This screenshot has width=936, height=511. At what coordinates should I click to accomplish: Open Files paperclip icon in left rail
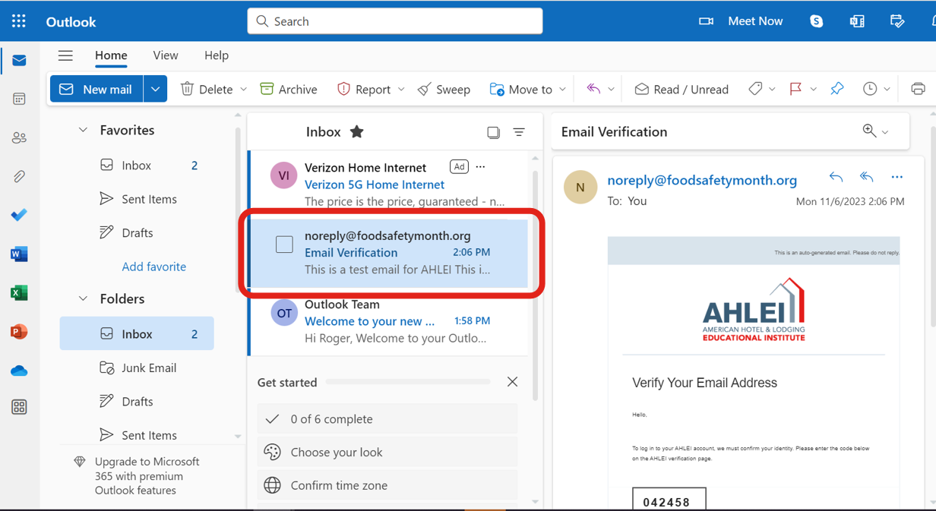pyautogui.click(x=19, y=176)
